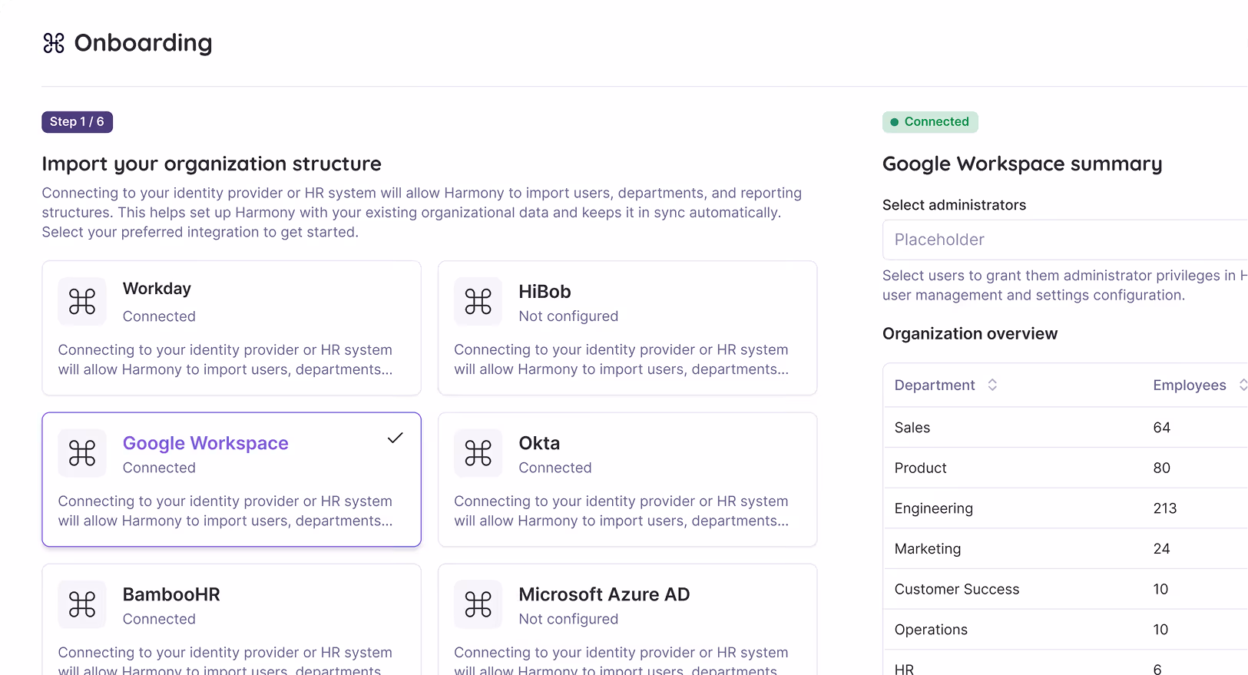The width and height of the screenshot is (1248, 675).
Task: Click the BambooHR card icon
Action: [x=82, y=604]
